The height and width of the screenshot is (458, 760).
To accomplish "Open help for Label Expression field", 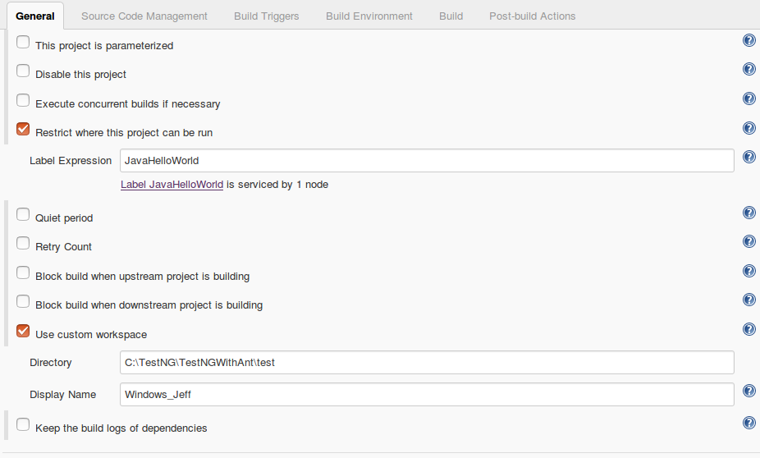I will tap(749, 157).
